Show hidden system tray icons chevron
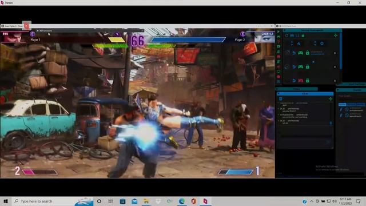 pos(312,201)
